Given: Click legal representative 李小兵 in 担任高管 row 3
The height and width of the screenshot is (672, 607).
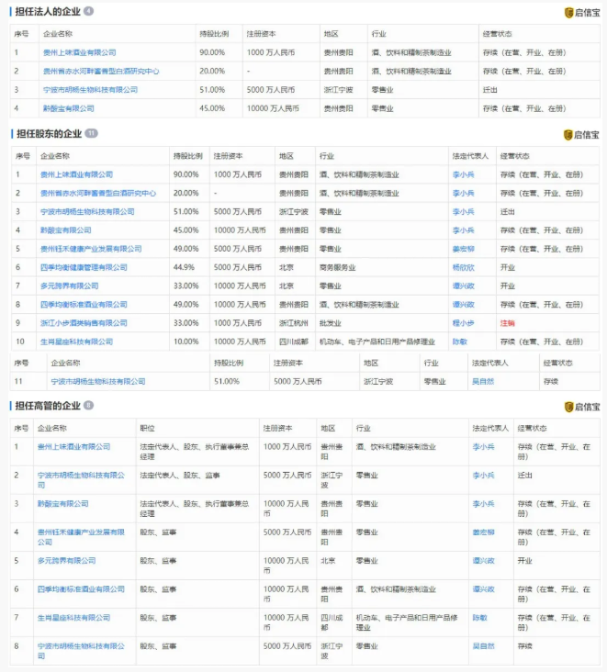Looking at the screenshot, I should pos(484,504).
